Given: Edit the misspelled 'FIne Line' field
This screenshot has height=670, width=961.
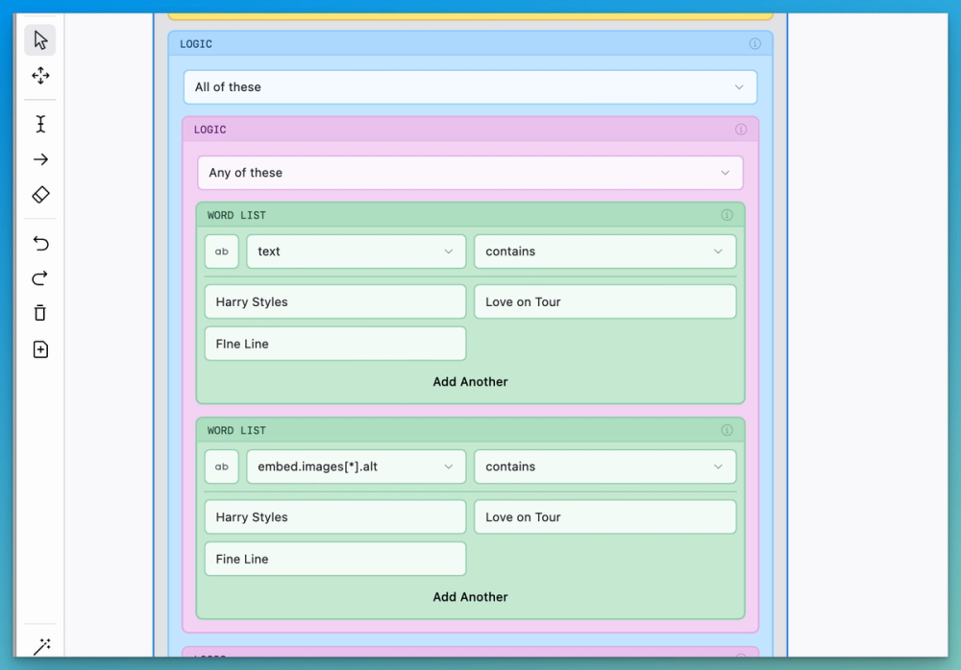Looking at the screenshot, I should point(335,344).
